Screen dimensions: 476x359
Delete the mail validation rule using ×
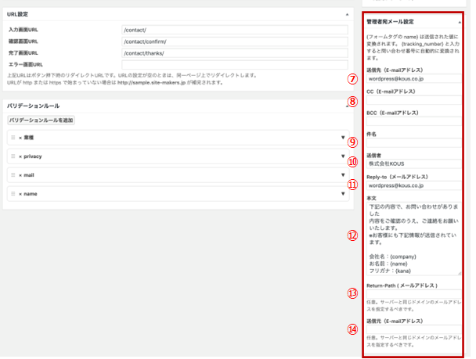click(x=20, y=174)
